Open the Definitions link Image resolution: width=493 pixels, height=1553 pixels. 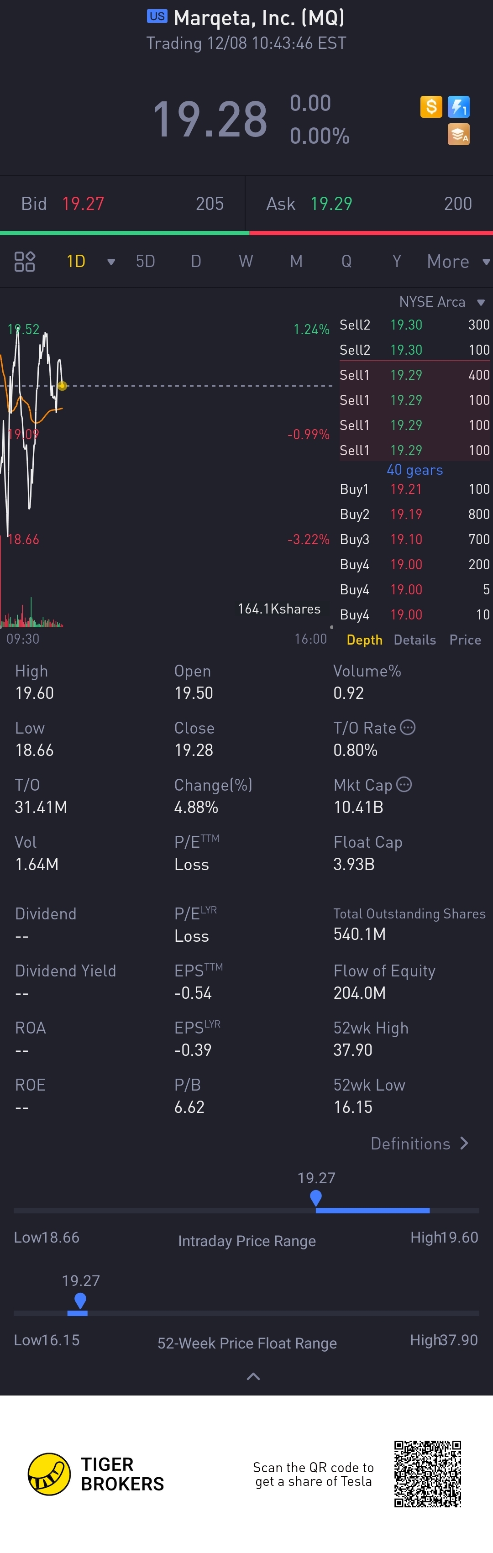420,1144
